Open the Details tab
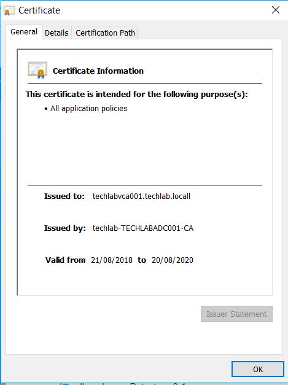 [56, 33]
